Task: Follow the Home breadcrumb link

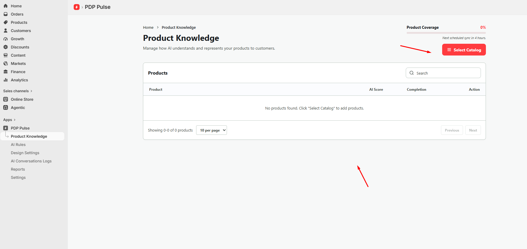Action: coord(148,27)
